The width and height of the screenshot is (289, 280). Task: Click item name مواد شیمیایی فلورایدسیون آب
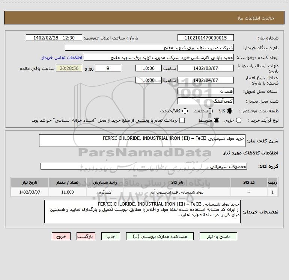pyautogui.click(x=177, y=192)
